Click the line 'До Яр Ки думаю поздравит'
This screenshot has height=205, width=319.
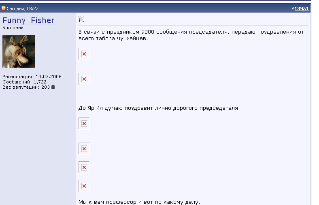(x=158, y=108)
